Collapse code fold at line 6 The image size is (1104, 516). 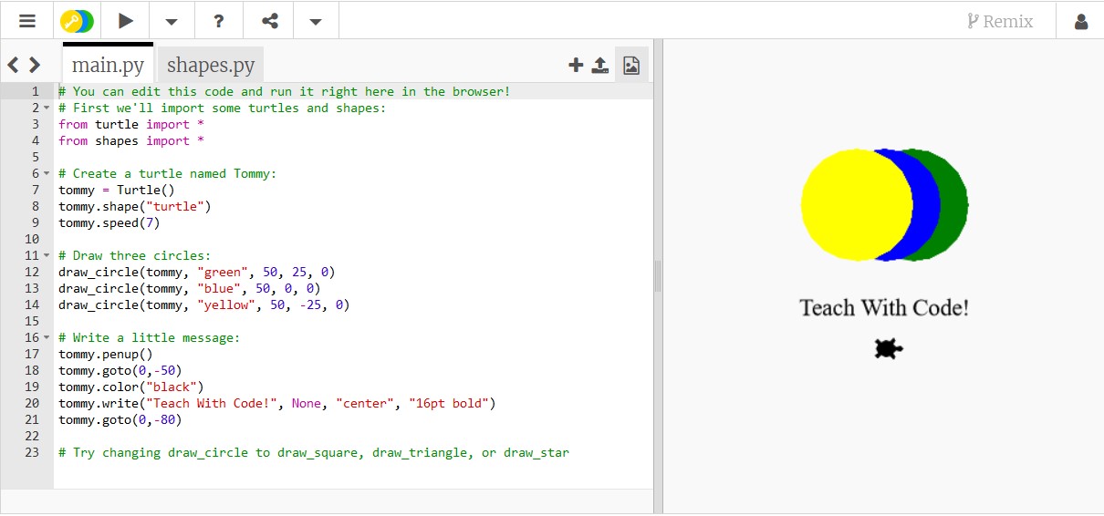pos(47,173)
